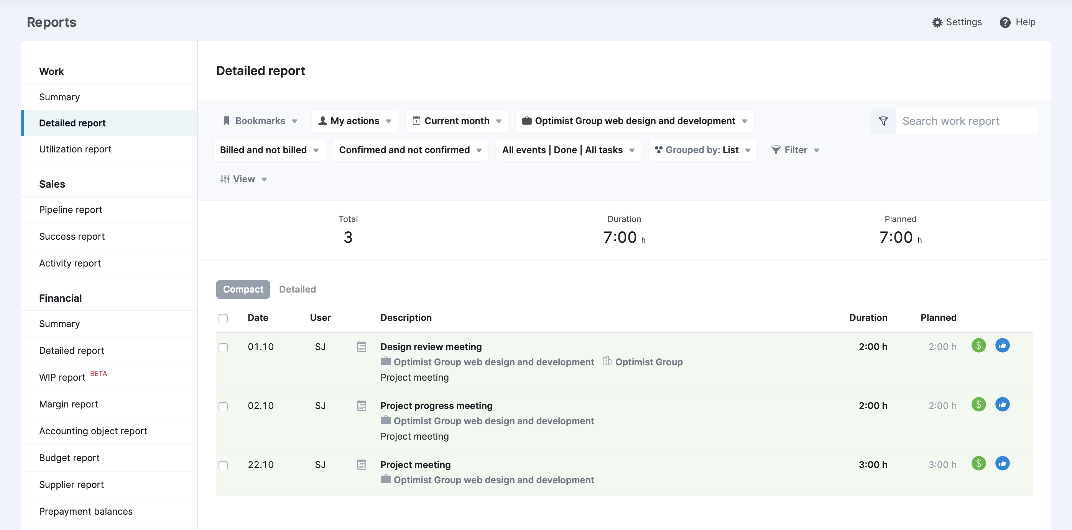Open project link under Project progress meeting
The width and height of the screenshot is (1072, 530).
(493, 421)
